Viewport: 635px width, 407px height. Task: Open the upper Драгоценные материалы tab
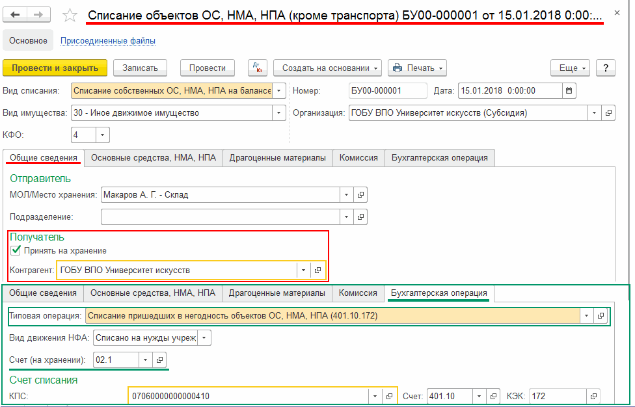(x=278, y=157)
